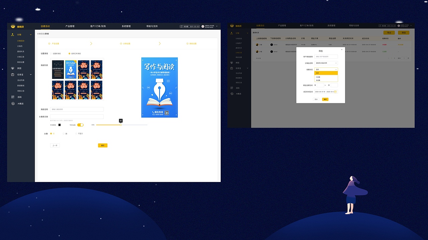
Task: Open 系统管理 tab in left window
Action: [x=126, y=26]
